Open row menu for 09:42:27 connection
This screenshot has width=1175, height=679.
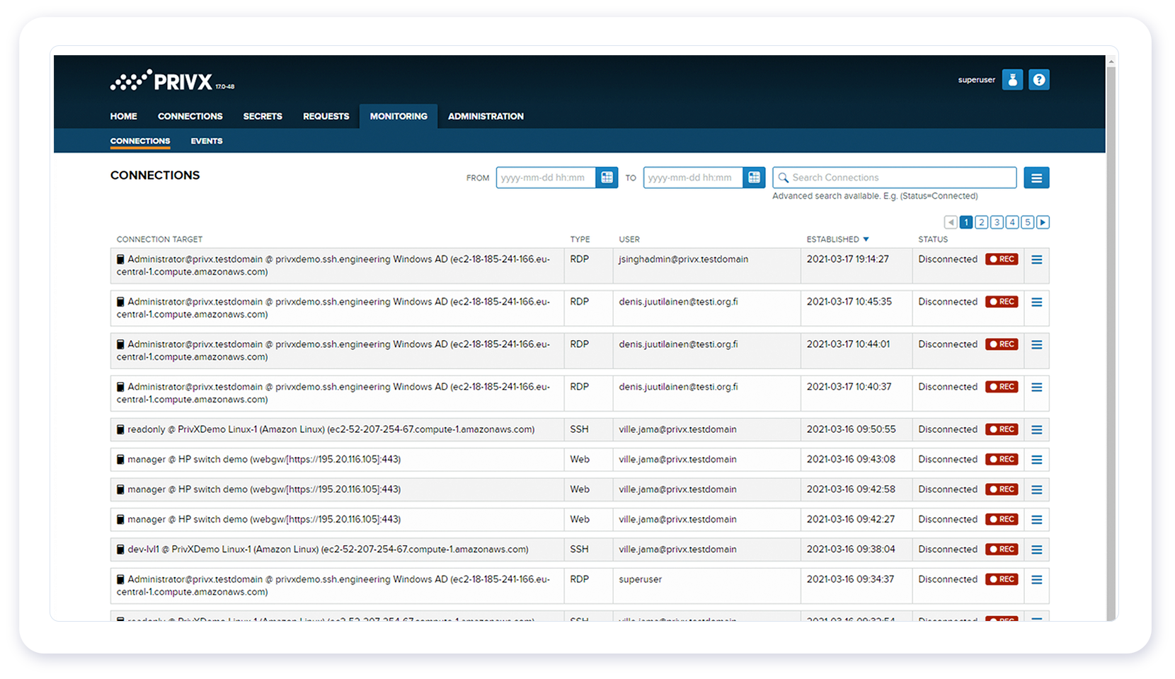[x=1037, y=519]
